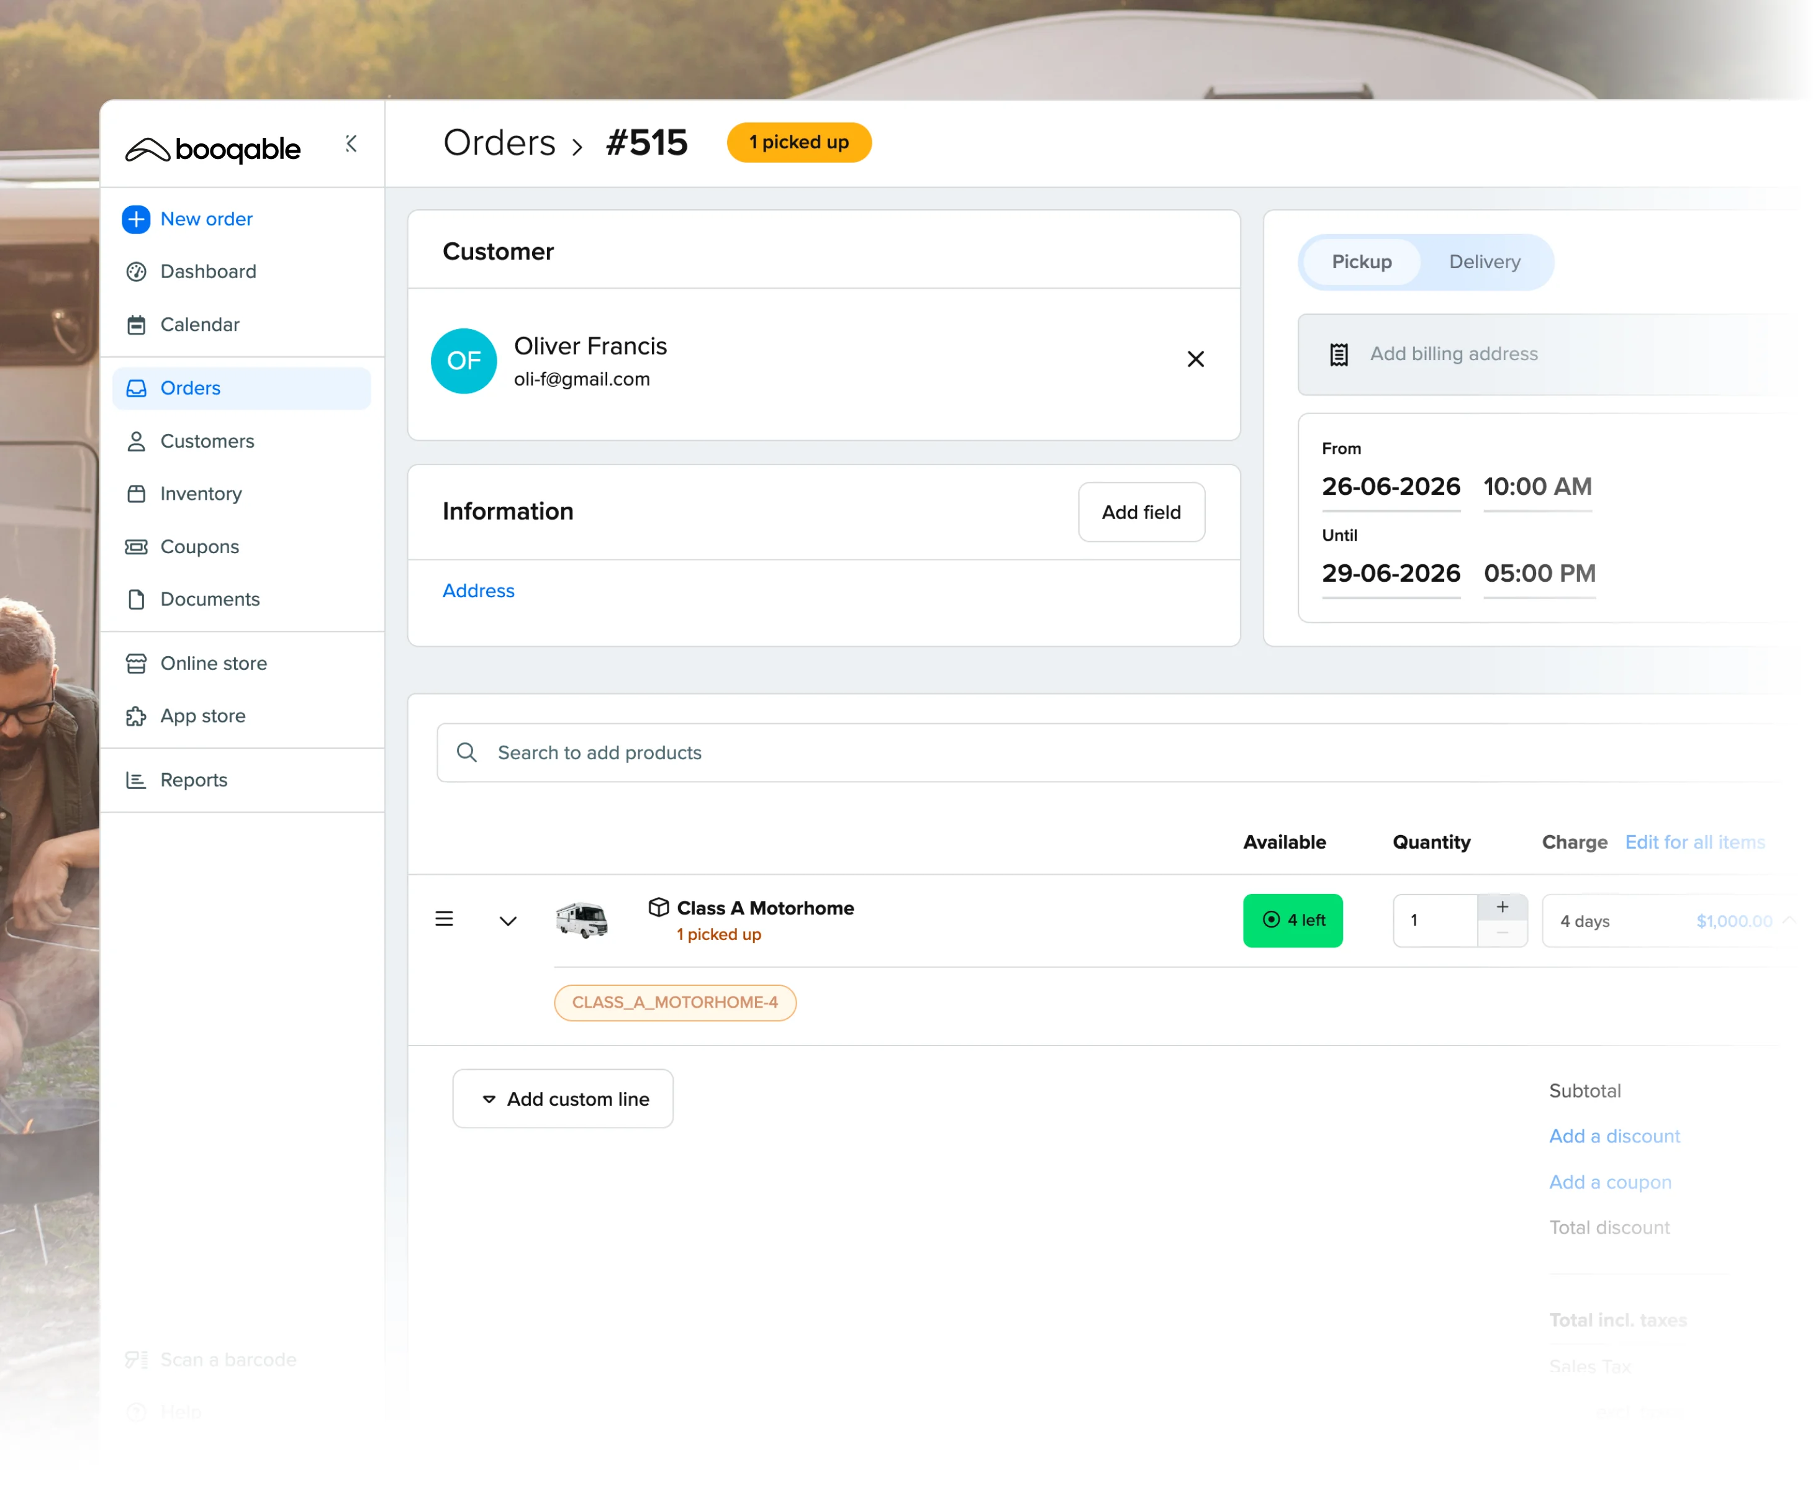Click the Until date 29-06-2026

pos(1391,574)
